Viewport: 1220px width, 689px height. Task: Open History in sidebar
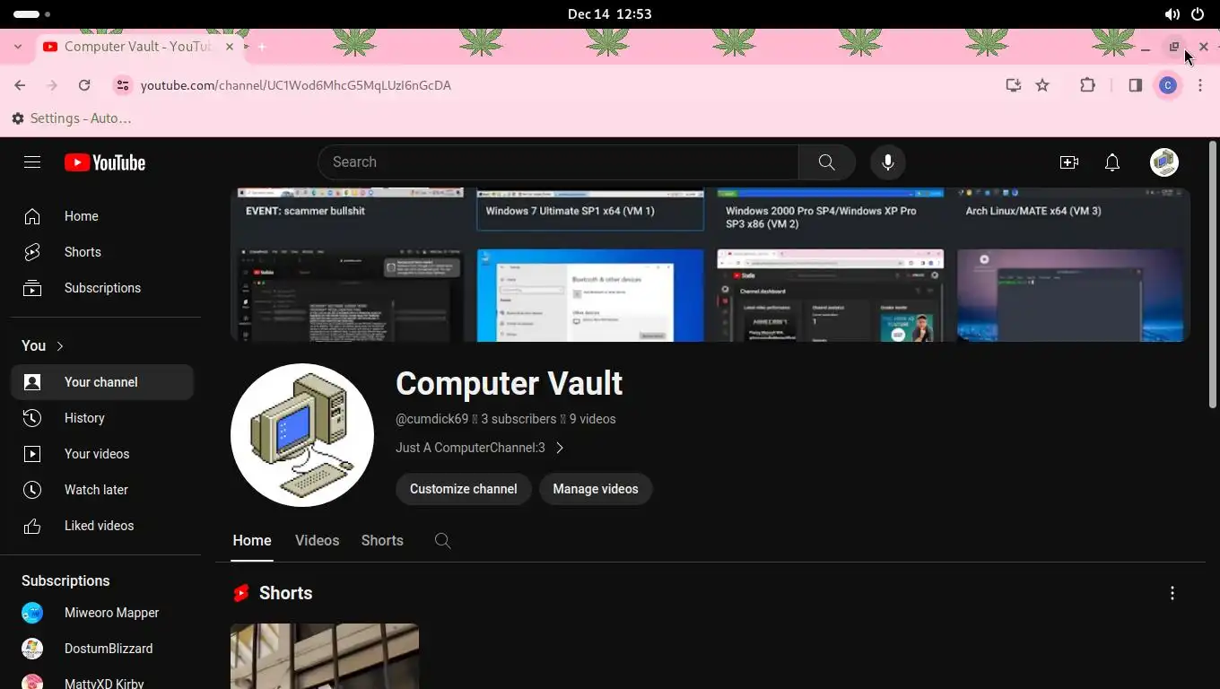102,418
